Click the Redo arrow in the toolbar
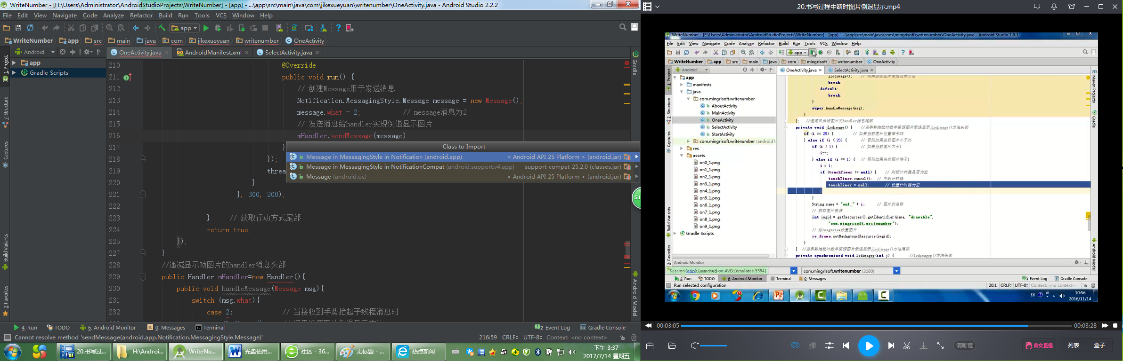Screen dimensions: 1123x361 pyautogui.click(x=57, y=28)
